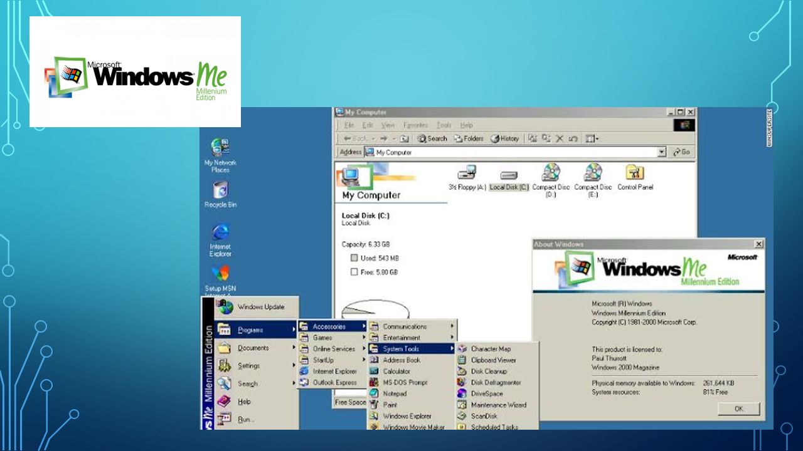The image size is (803, 451).
Task: Expand the Online Services submenu
Action: pos(332,349)
